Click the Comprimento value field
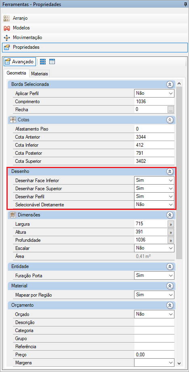 pyautogui.click(x=154, y=102)
